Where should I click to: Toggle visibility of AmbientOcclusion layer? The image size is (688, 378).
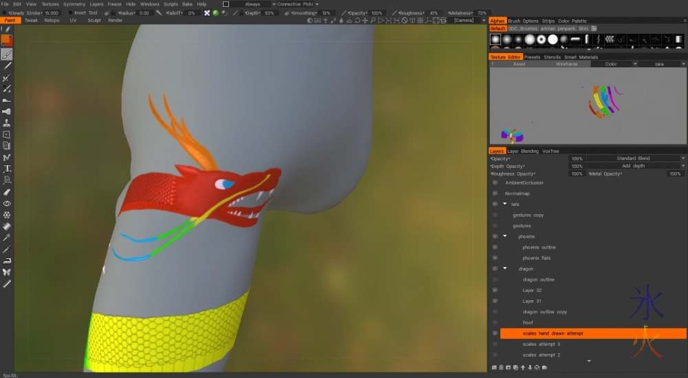(x=495, y=183)
